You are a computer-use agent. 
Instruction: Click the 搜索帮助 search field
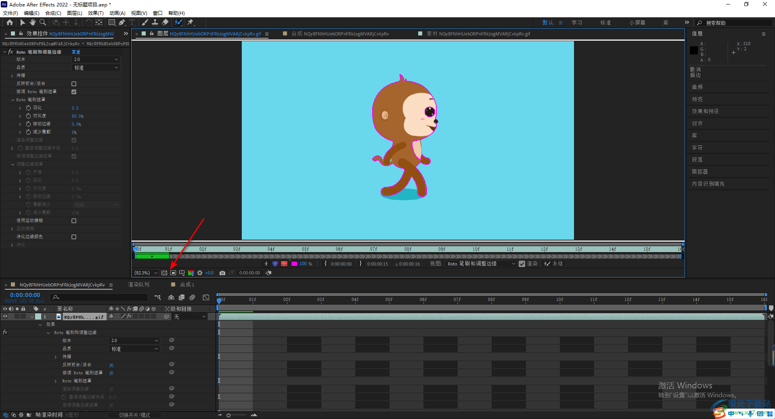click(734, 23)
